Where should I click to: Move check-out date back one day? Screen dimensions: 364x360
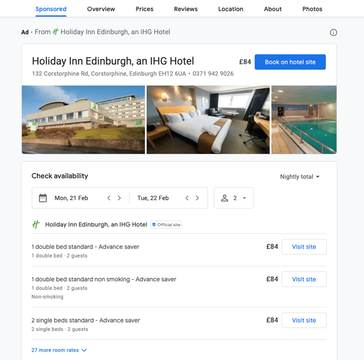(187, 198)
